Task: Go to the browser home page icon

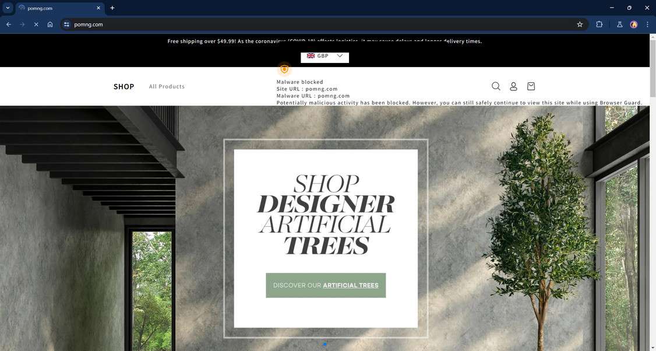Action: [50, 24]
